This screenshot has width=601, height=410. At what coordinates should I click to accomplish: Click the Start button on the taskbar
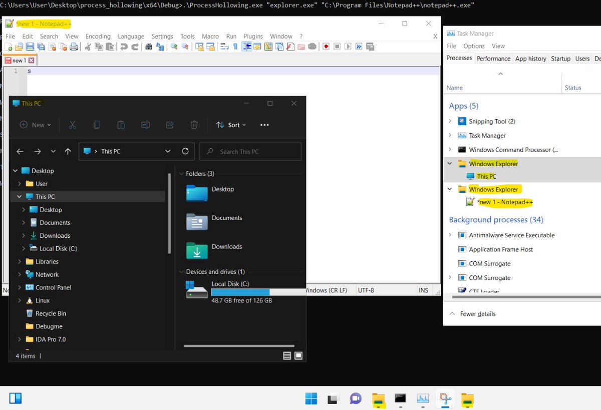coord(311,399)
